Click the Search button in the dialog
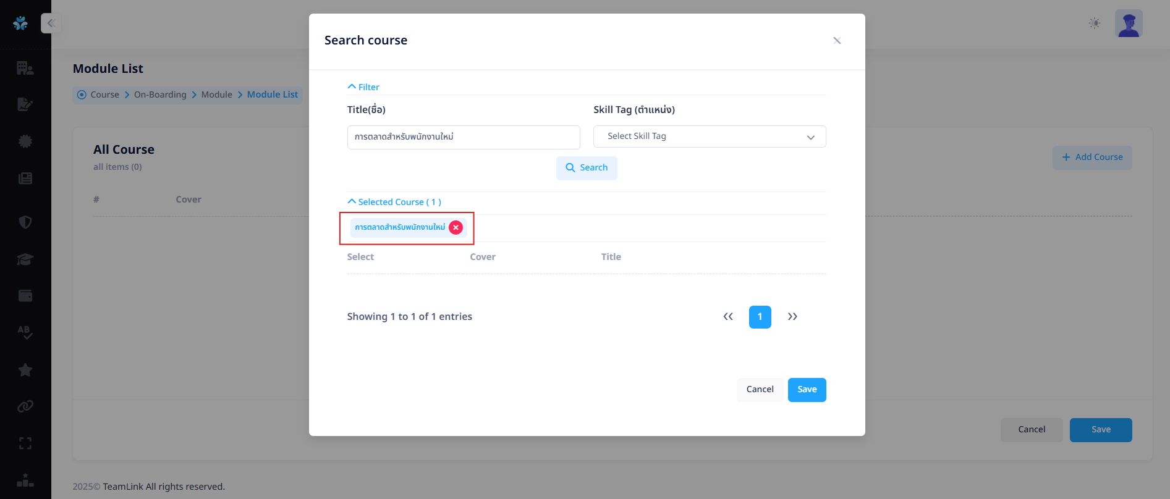This screenshot has height=499, width=1170. point(587,168)
